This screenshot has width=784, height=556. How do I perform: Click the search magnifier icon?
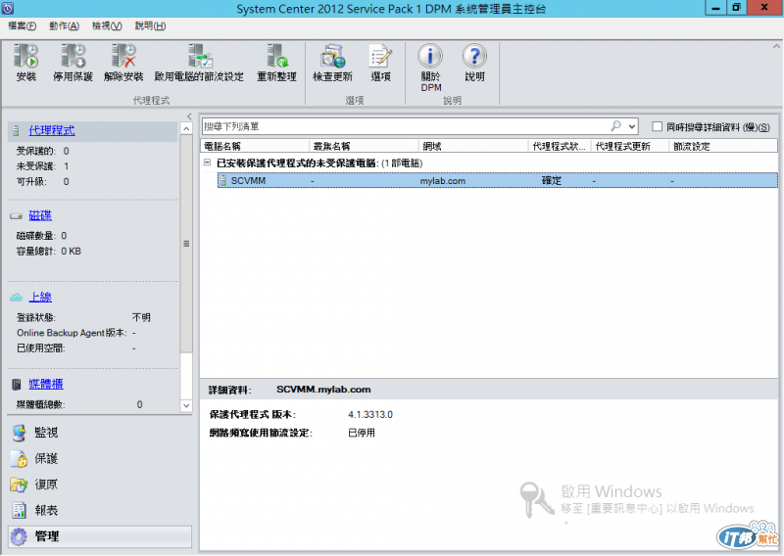616,126
